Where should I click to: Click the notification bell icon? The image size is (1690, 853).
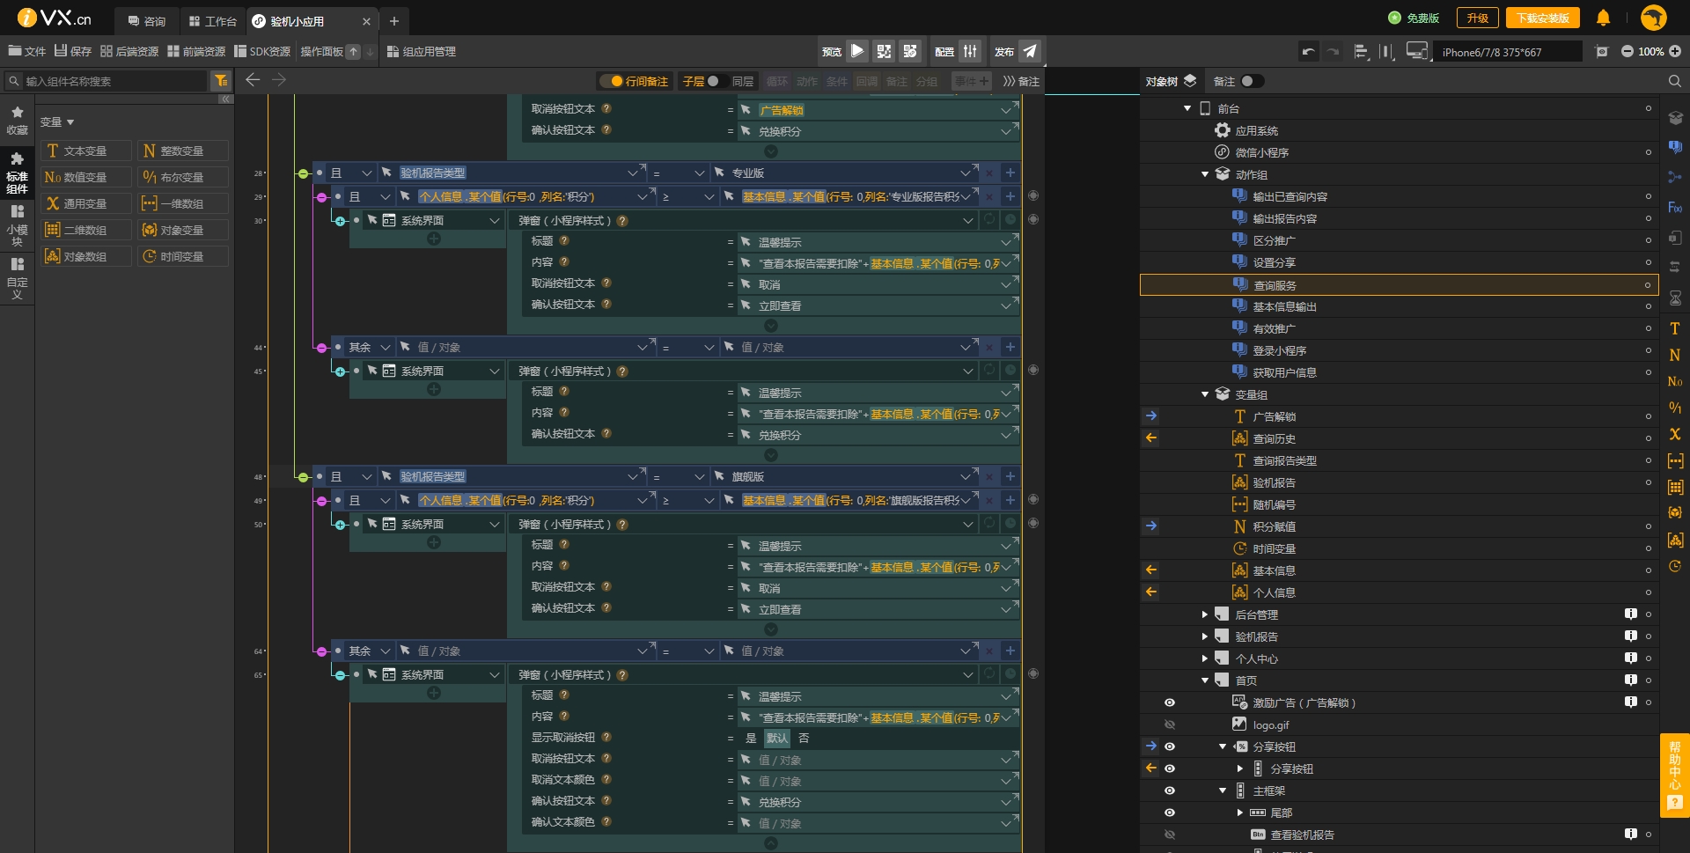[x=1603, y=18]
